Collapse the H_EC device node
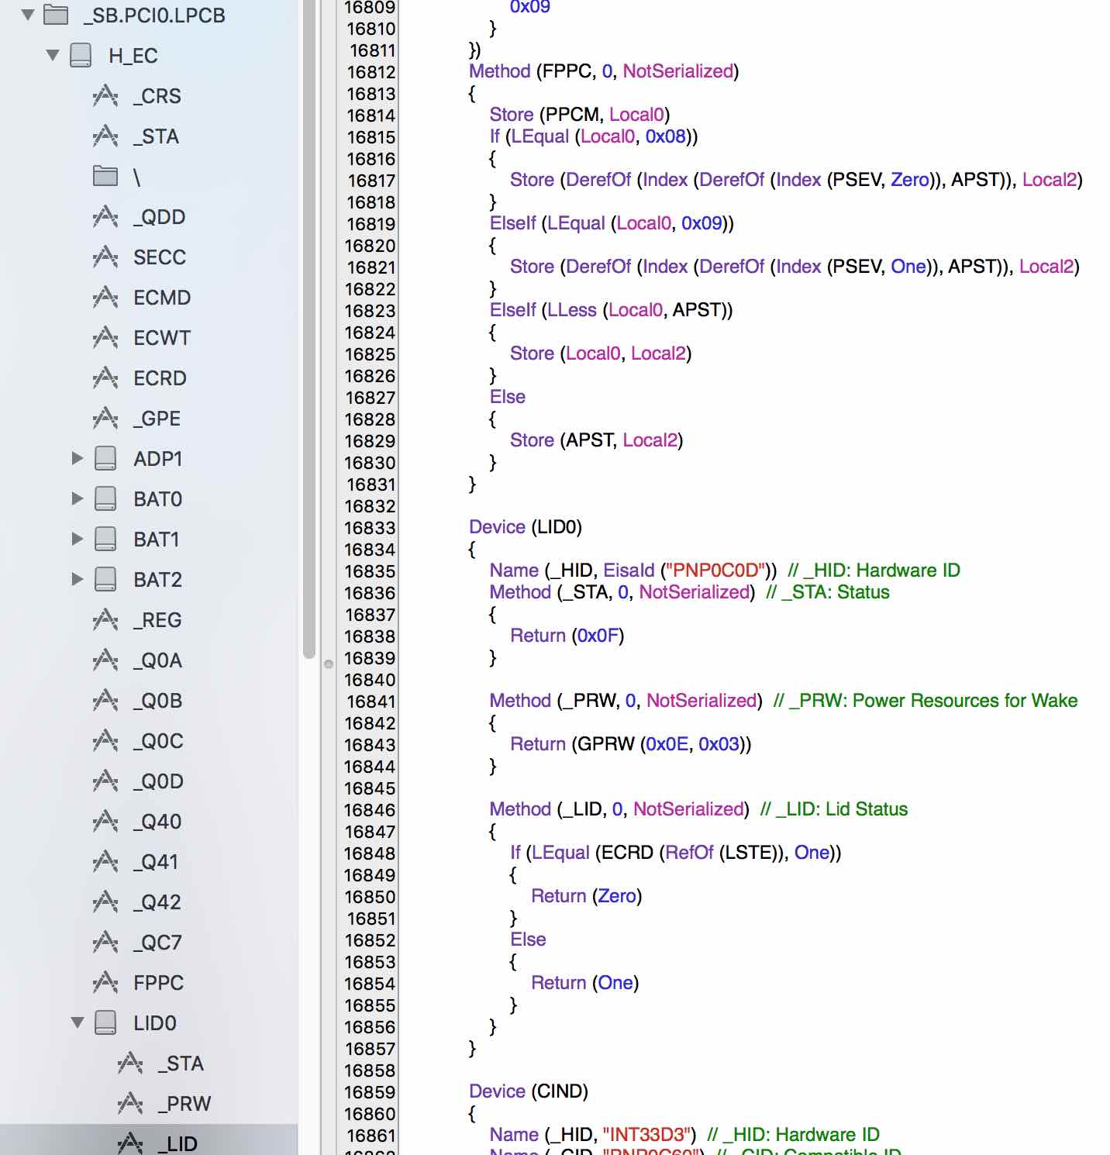 pos(53,55)
